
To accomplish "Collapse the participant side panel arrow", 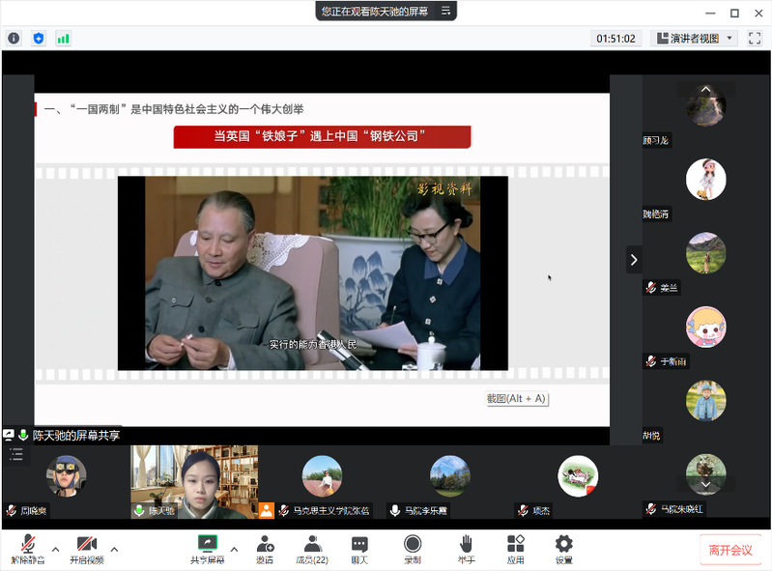I will (x=634, y=259).
